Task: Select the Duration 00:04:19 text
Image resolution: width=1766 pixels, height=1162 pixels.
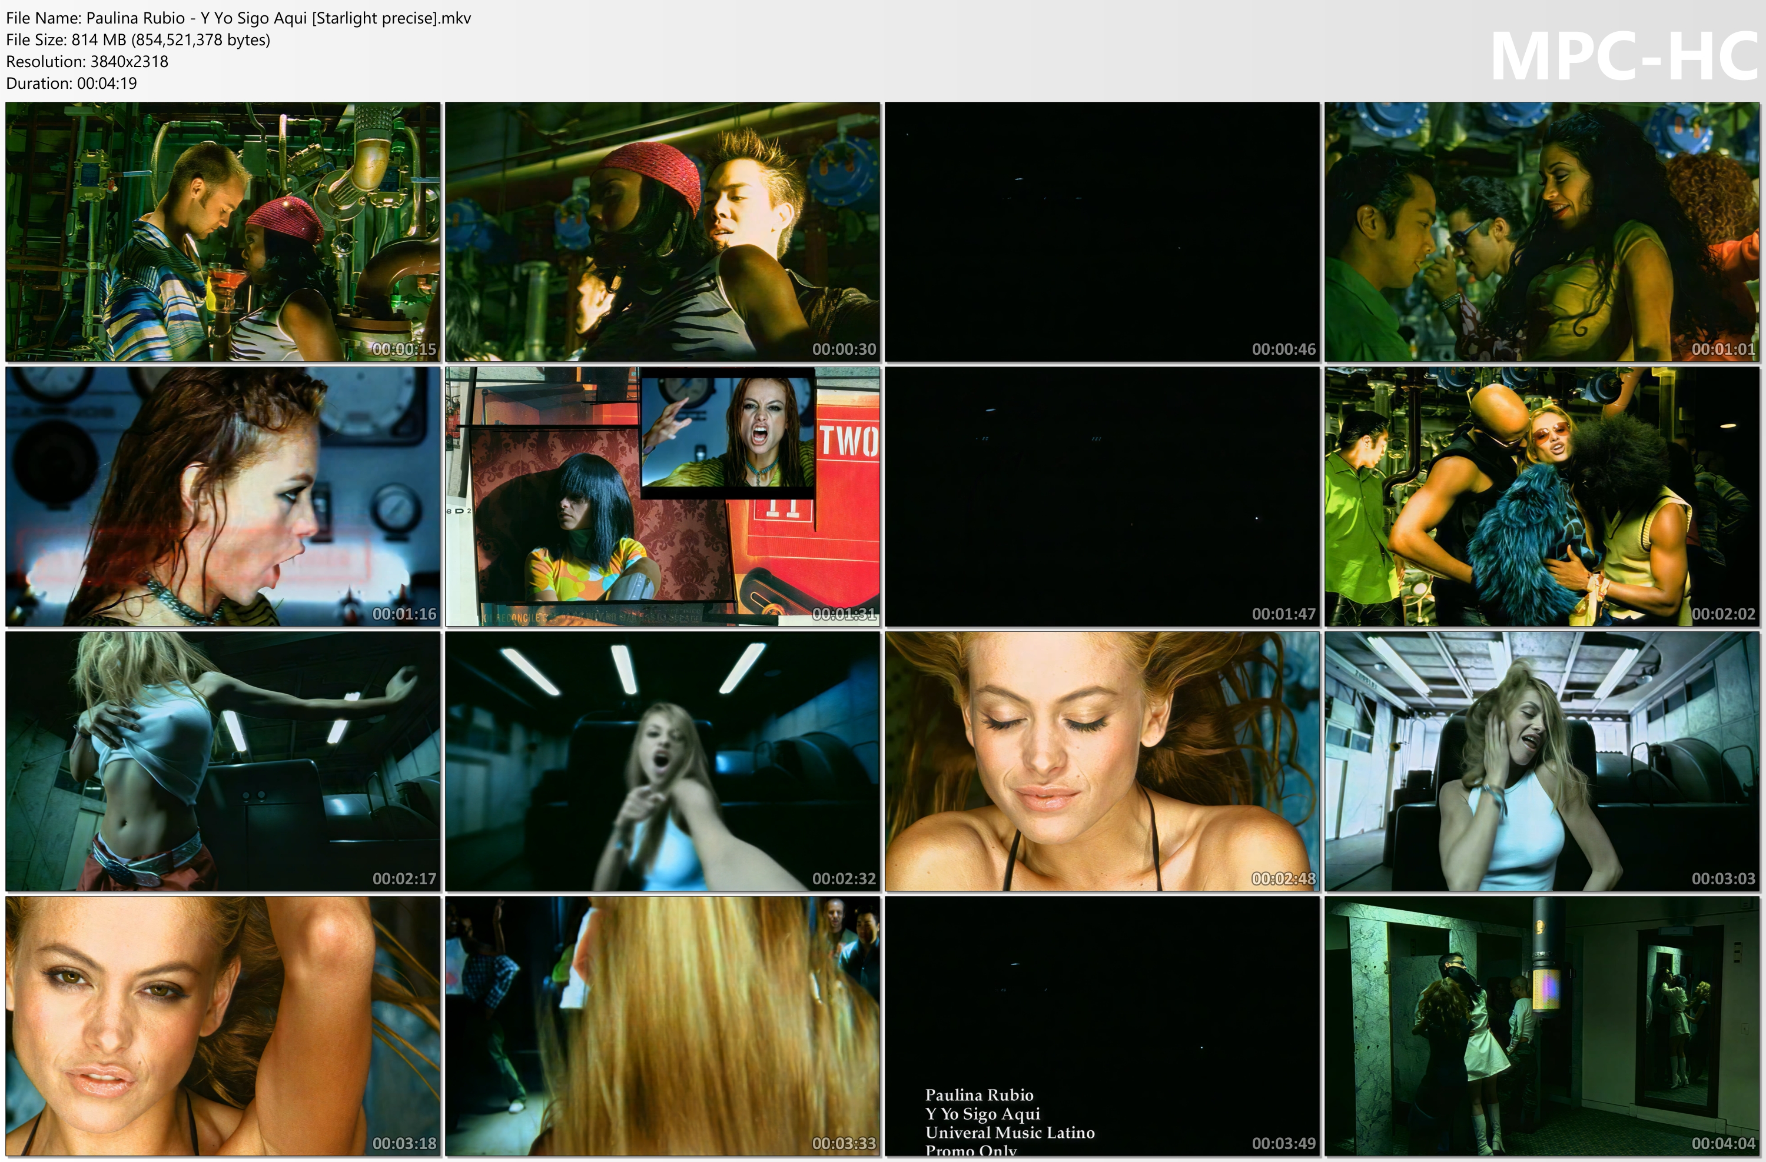Action: [71, 83]
